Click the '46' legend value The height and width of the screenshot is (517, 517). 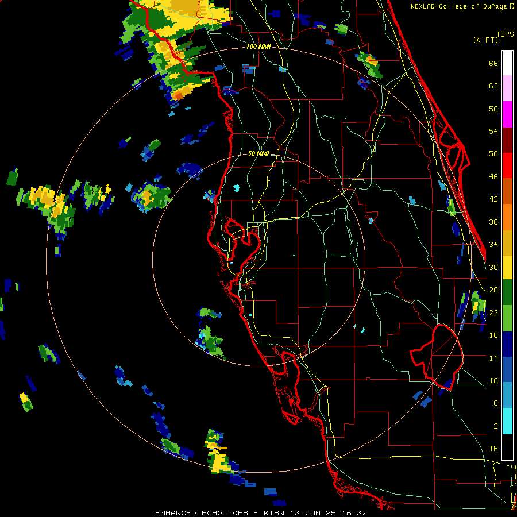tap(493, 177)
